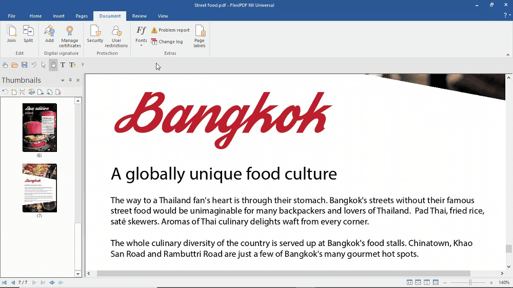513x288 pixels.
Task: Click the zoom in plus button
Action: coord(491,282)
